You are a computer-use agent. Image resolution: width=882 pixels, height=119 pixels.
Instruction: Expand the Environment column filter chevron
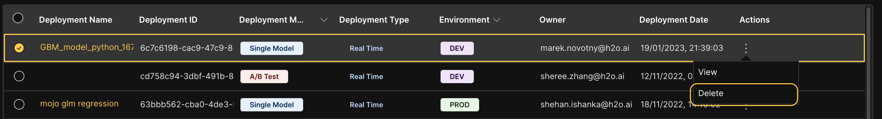(497, 20)
